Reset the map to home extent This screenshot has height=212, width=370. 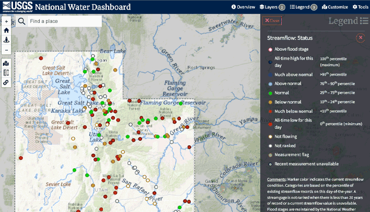(6, 30)
